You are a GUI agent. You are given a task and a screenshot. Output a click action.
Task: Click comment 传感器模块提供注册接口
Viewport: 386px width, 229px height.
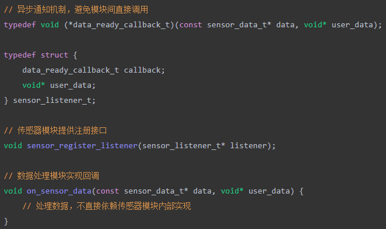(55, 131)
